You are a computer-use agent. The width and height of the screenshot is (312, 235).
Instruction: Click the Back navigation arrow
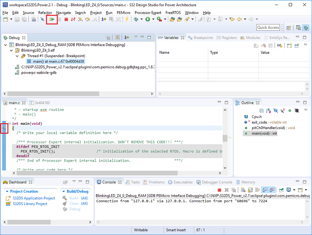click(x=240, y=19)
